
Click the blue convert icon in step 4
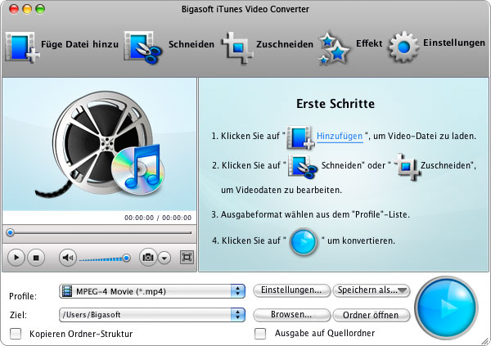point(304,242)
